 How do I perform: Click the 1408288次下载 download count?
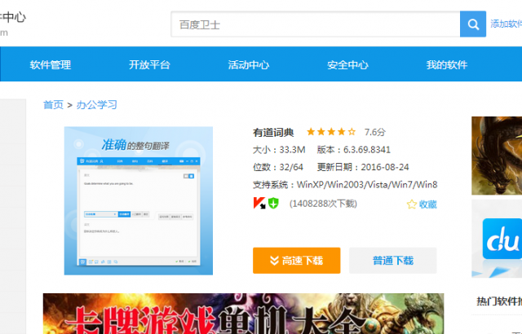coord(323,204)
